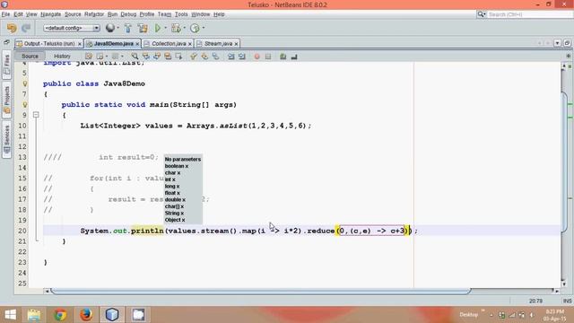
Task: Click the Debug Project icon
Action: (x=176, y=28)
